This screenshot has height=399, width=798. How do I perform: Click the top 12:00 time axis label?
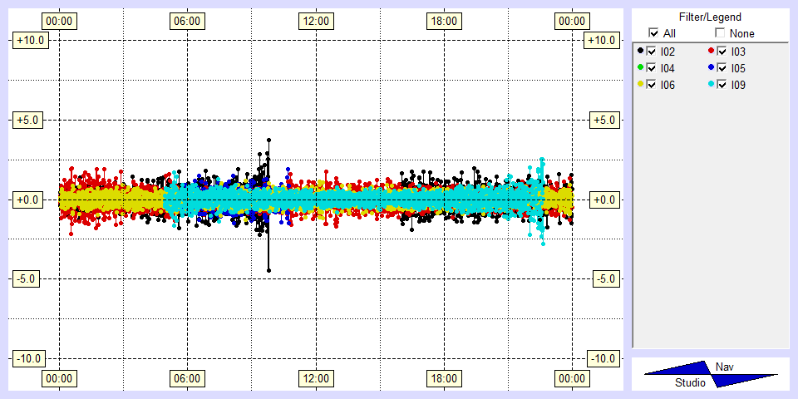pos(315,21)
